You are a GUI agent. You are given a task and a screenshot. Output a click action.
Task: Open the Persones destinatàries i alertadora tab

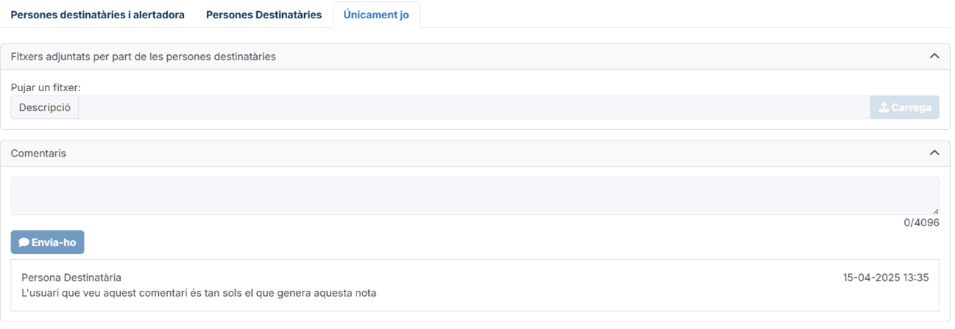(x=97, y=15)
